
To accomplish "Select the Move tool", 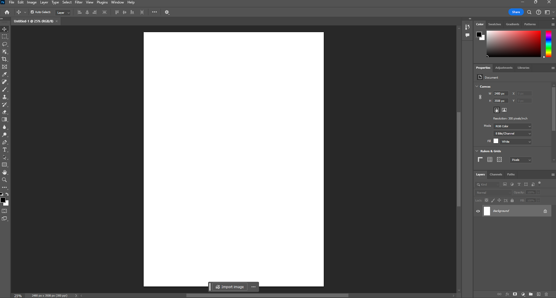I will coord(5,29).
